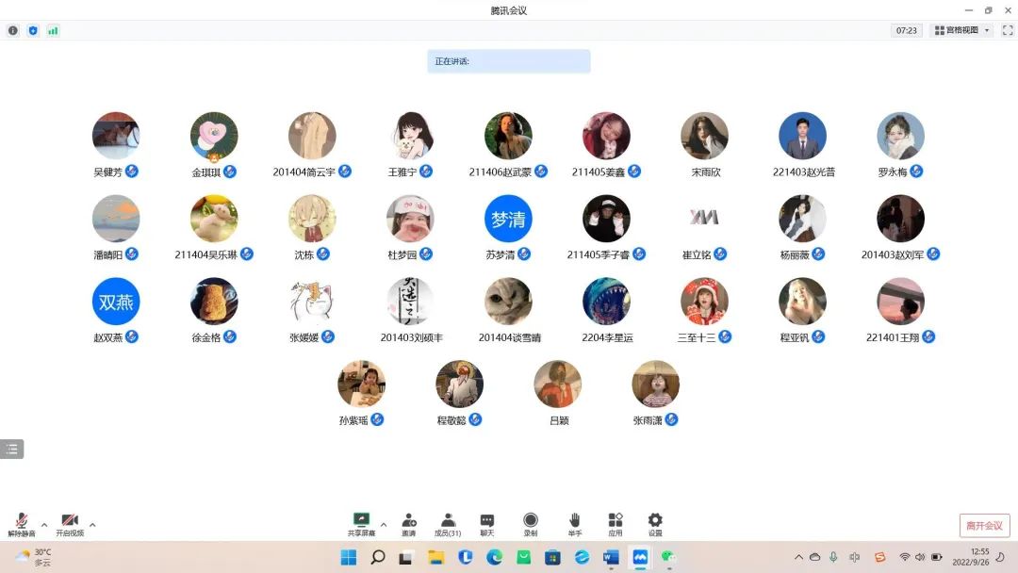Check the green network signal icon
This screenshot has height=573, width=1018.
click(53, 30)
